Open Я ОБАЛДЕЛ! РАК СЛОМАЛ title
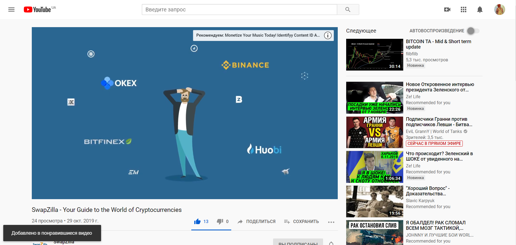 (x=436, y=225)
